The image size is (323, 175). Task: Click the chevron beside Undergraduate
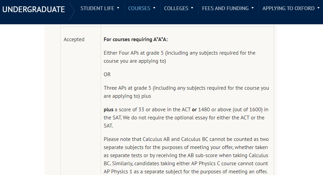72,11
